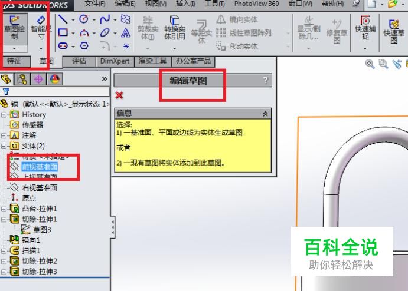The image size is (408, 291).
Task: Click the red X to cancel sketch
Action: 119,95
